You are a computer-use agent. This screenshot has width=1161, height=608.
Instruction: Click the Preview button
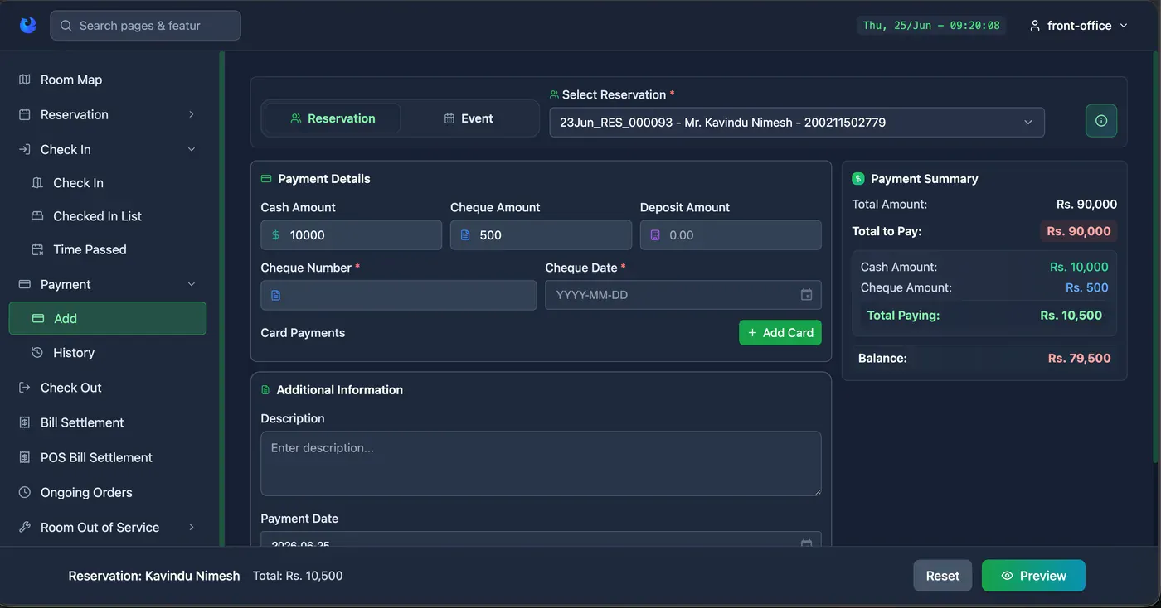coord(1033,576)
